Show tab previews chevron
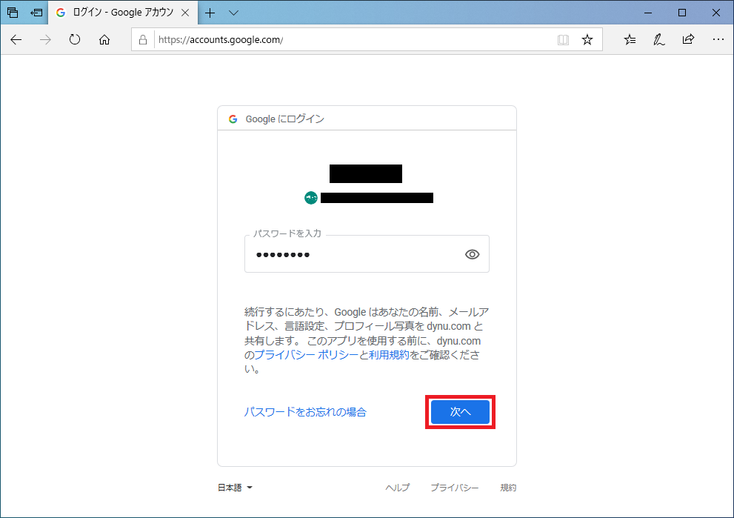The image size is (734, 518). [233, 13]
